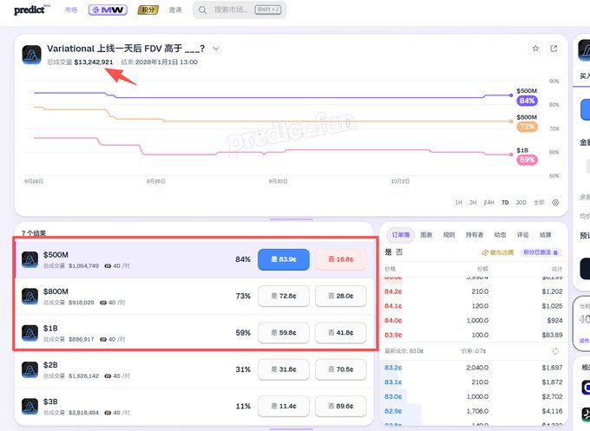This screenshot has height=431, width=590.
Task: Switch to the 规则 tab
Action: [x=449, y=235]
